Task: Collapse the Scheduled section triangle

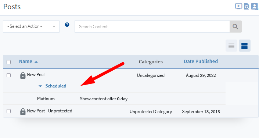Action: tap(40, 86)
